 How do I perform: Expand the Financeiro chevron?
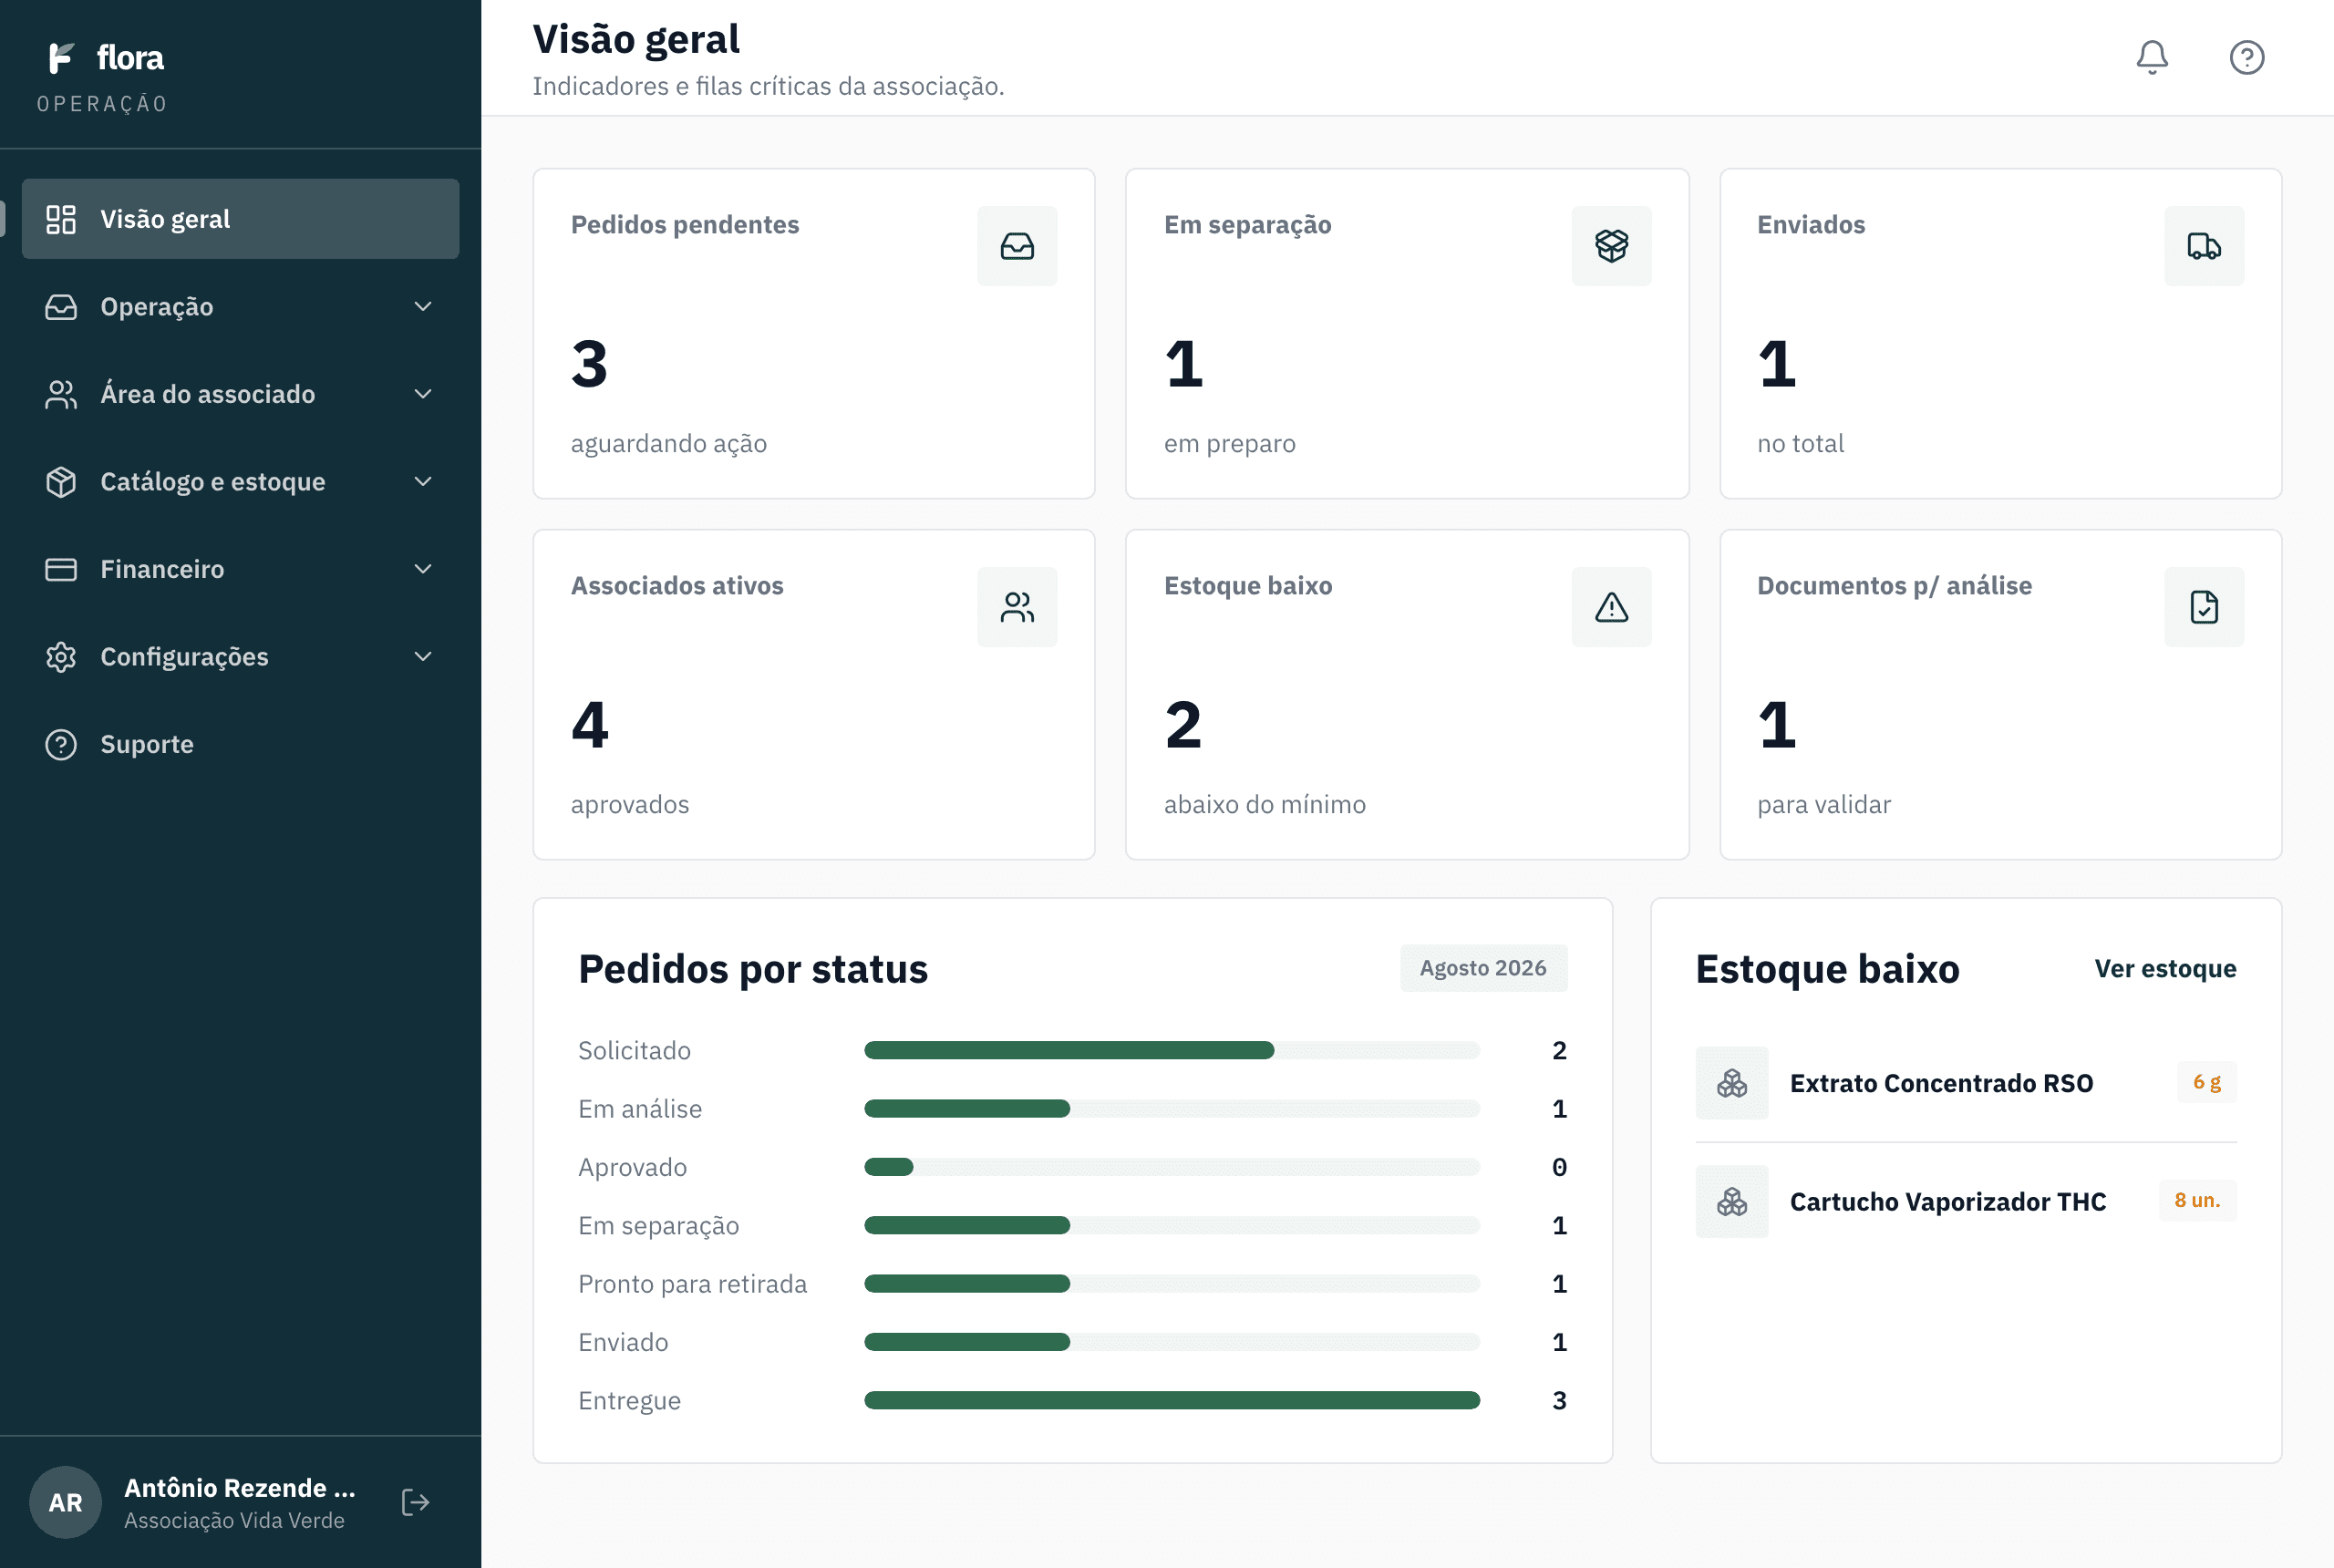click(x=423, y=569)
